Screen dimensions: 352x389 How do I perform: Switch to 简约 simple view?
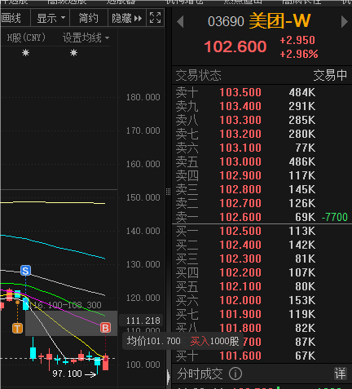click(x=89, y=18)
